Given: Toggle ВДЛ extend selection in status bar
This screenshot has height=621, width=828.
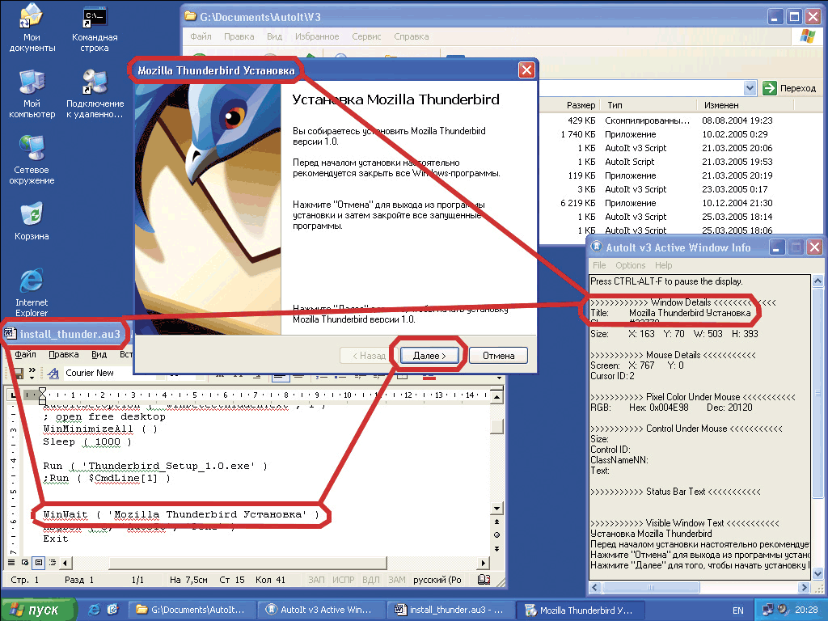Looking at the screenshot, I should (x=370, y=580).
